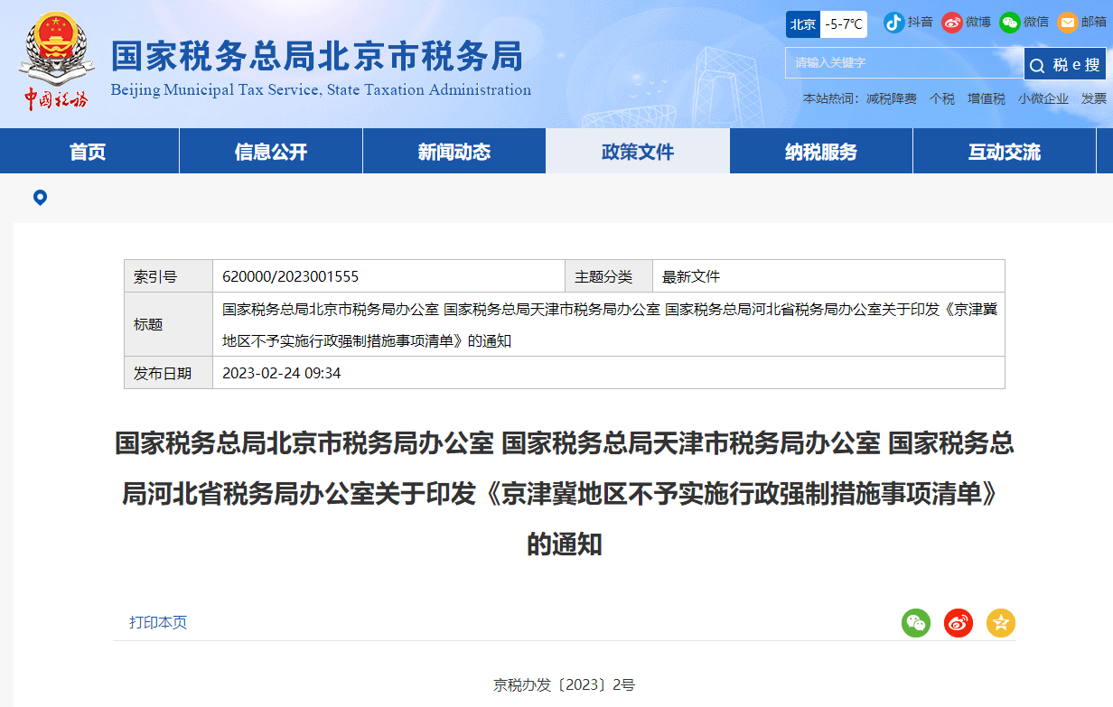This screenshot has height=707, width=1113.
Task: Click the 税e搜 search button
Action: [x=1065, y=64]
